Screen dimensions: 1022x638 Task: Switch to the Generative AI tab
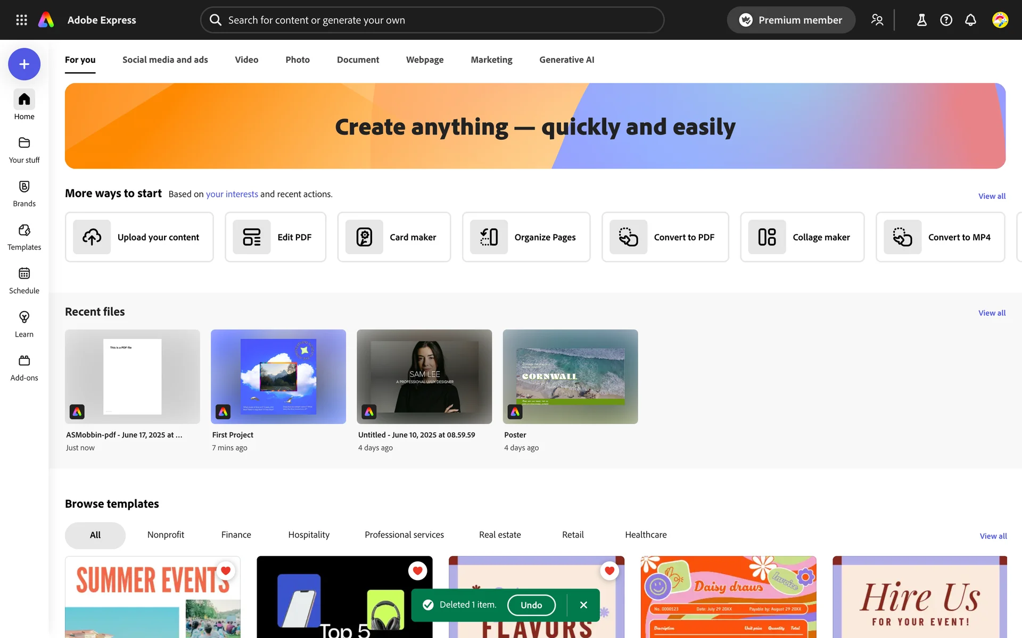point(566,60)
